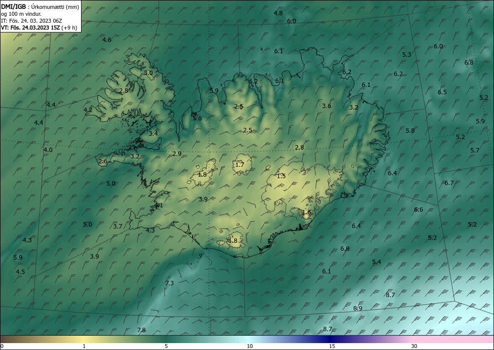Click the '10' tick label on the color scale
494x350 pixels.
(250, 347)
